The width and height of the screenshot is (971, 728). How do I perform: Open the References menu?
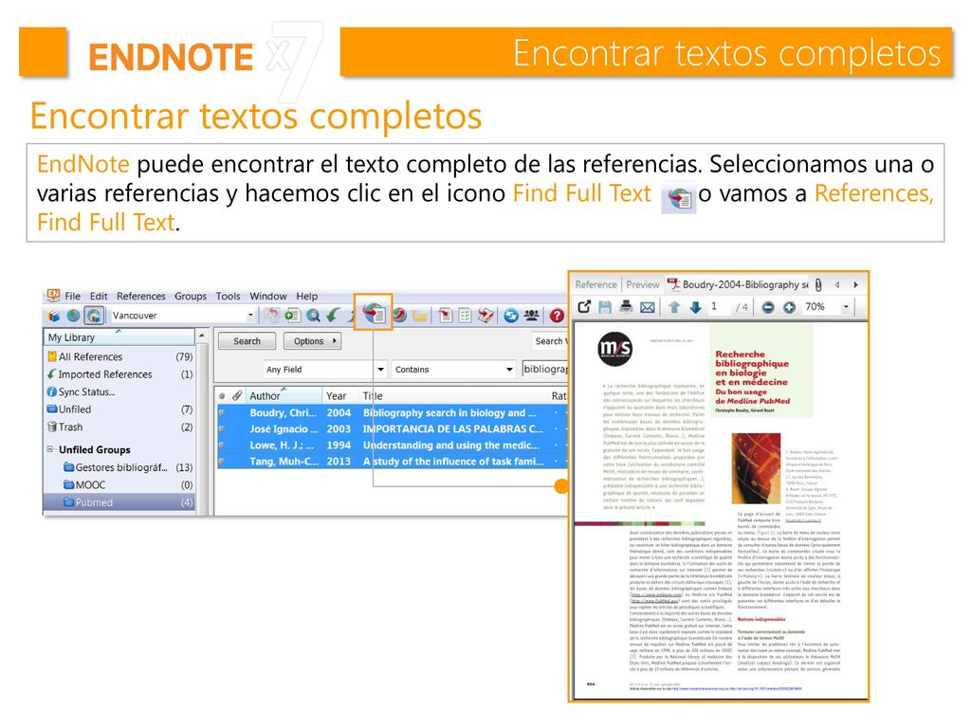point(141,296)
